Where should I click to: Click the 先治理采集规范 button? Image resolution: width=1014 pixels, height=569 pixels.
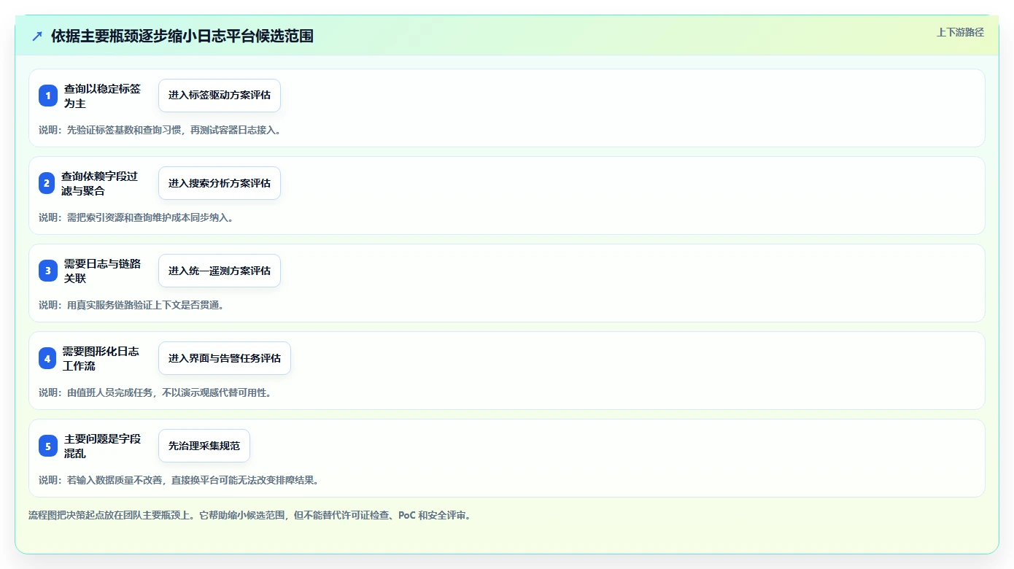click(x=204, y=446)
